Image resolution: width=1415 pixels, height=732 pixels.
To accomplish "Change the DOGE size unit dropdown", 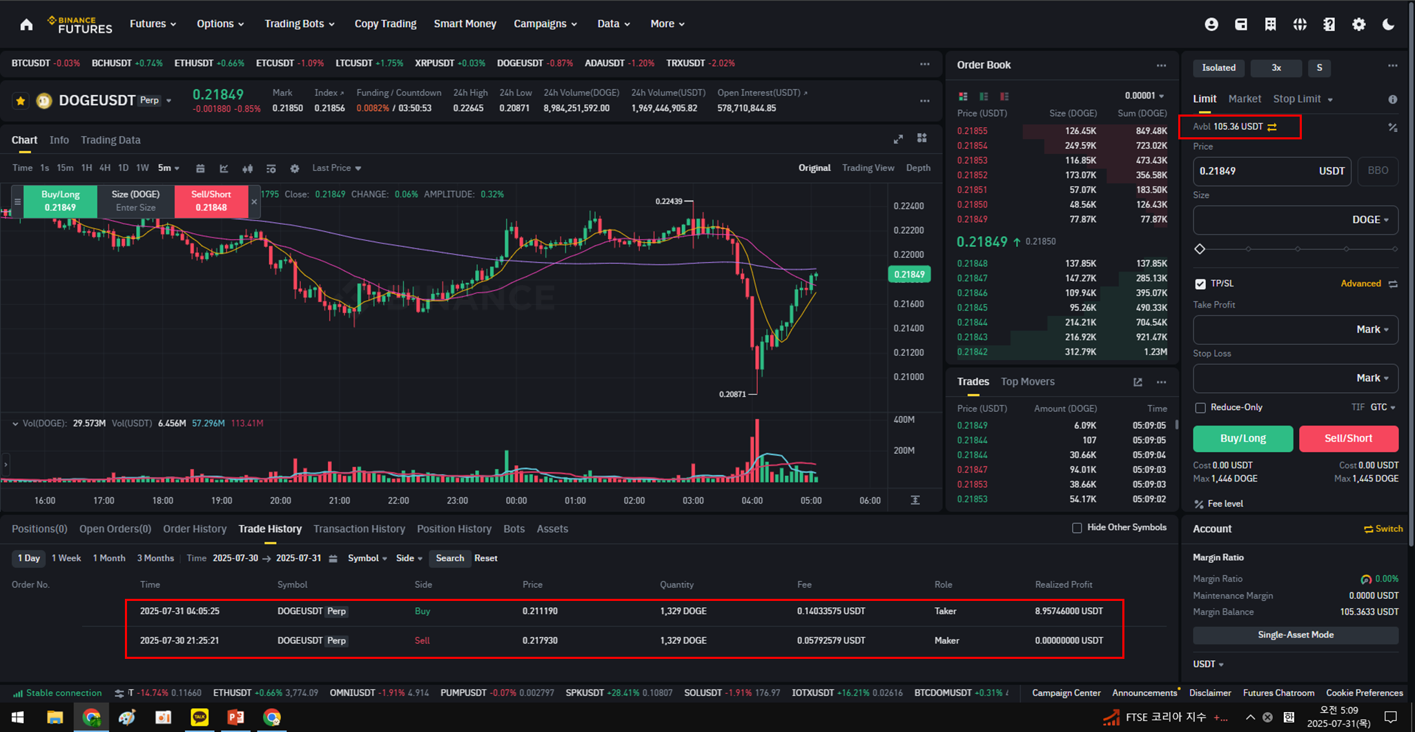I will click(1370, 220).
